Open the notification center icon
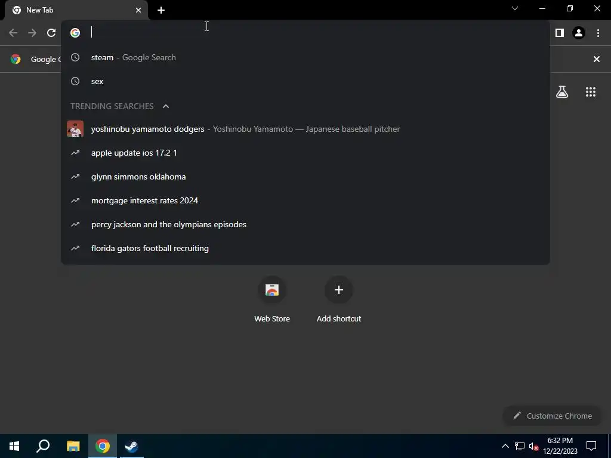The image size is (611, 458). 591,446
